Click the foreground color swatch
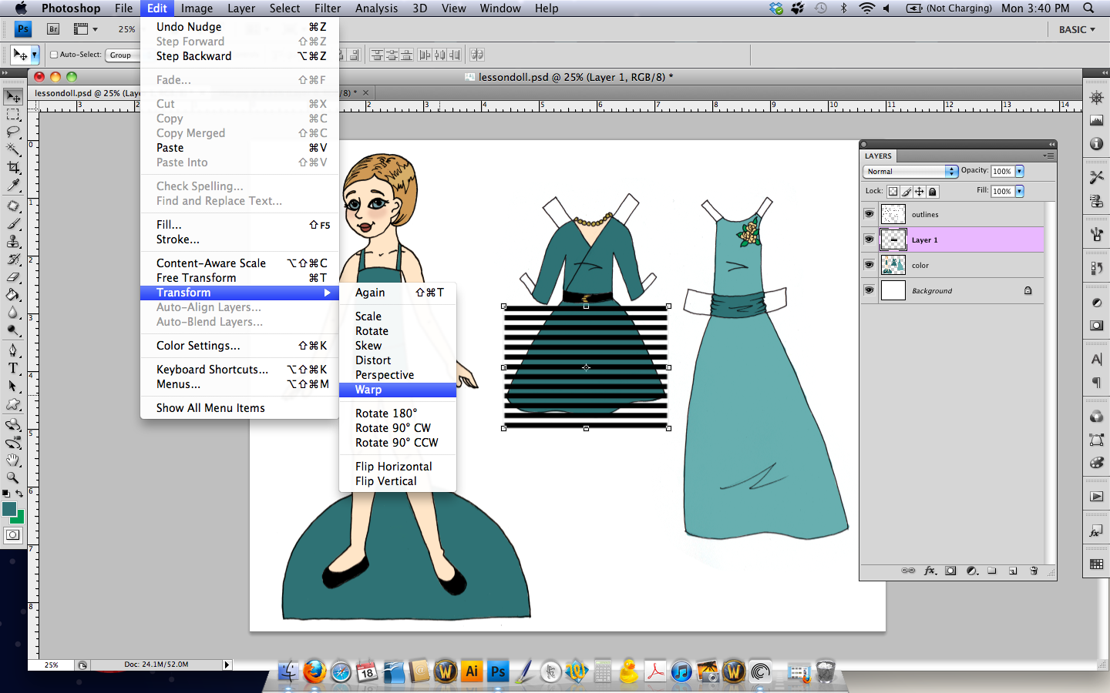 (x=11, y=508)
